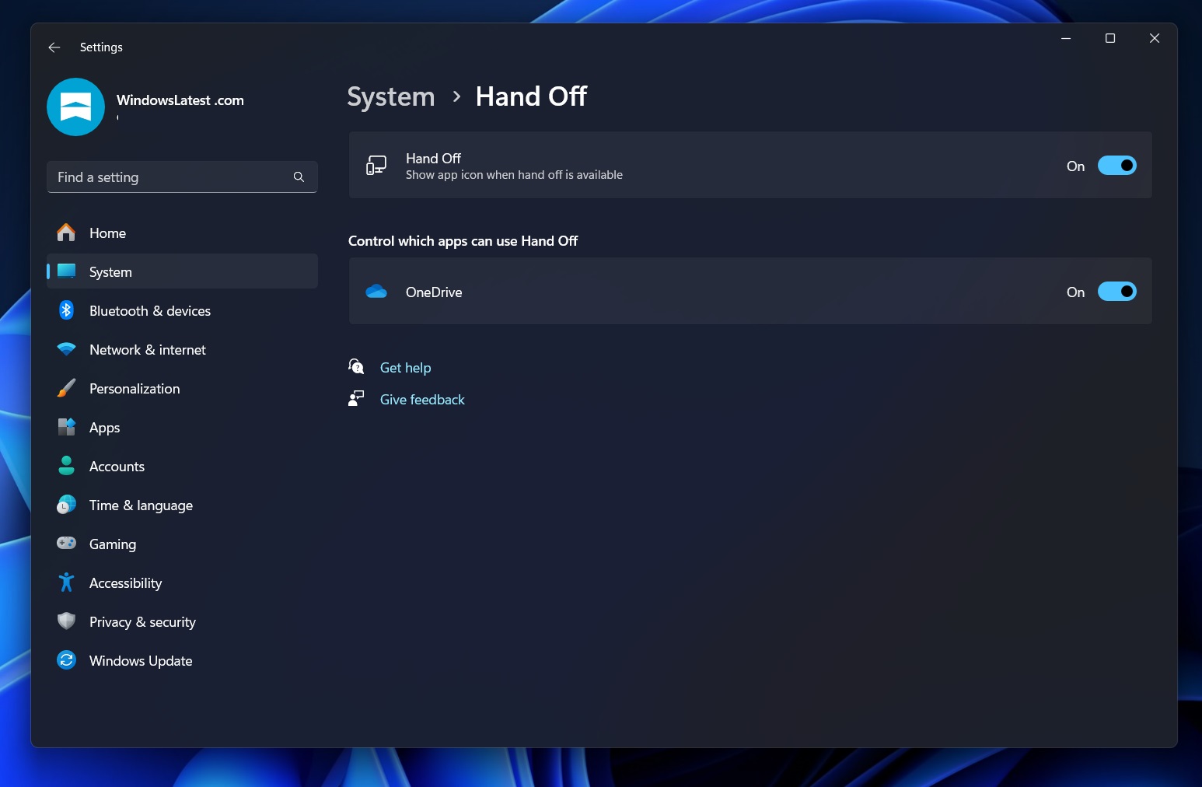Viewport: 1202px width, 787px height.
Task: Turn off the Hand Off toggle
Action: coord(1116,166)
